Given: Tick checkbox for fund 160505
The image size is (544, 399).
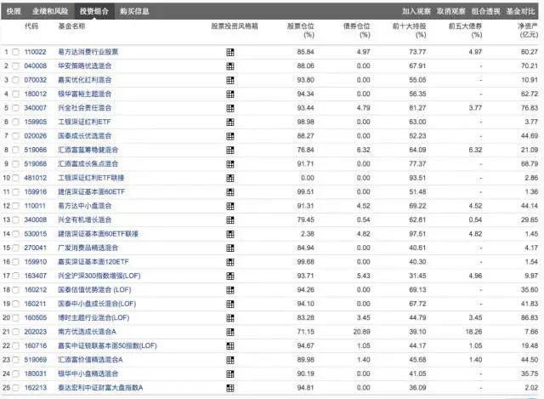Looking at the screenshot, I should (15, 317).
